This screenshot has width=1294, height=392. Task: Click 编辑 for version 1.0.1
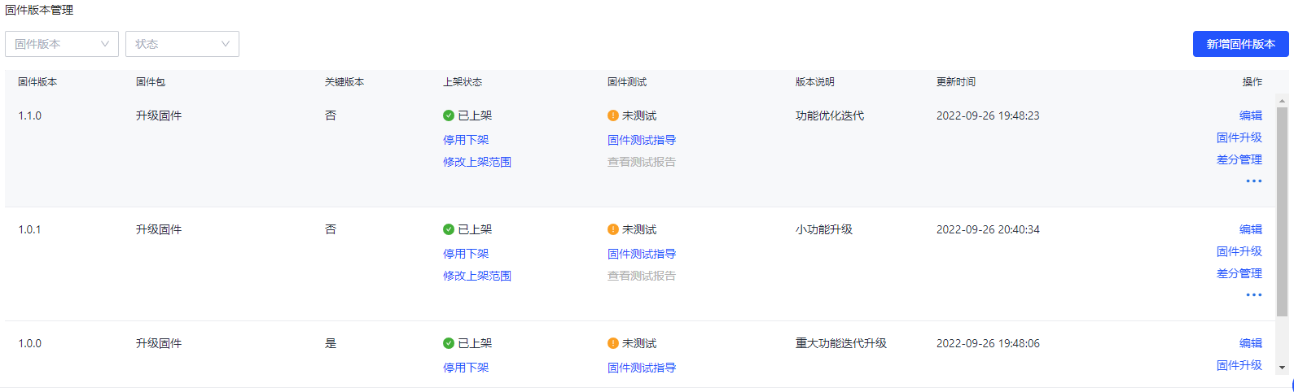click(x=1251, y=229)
